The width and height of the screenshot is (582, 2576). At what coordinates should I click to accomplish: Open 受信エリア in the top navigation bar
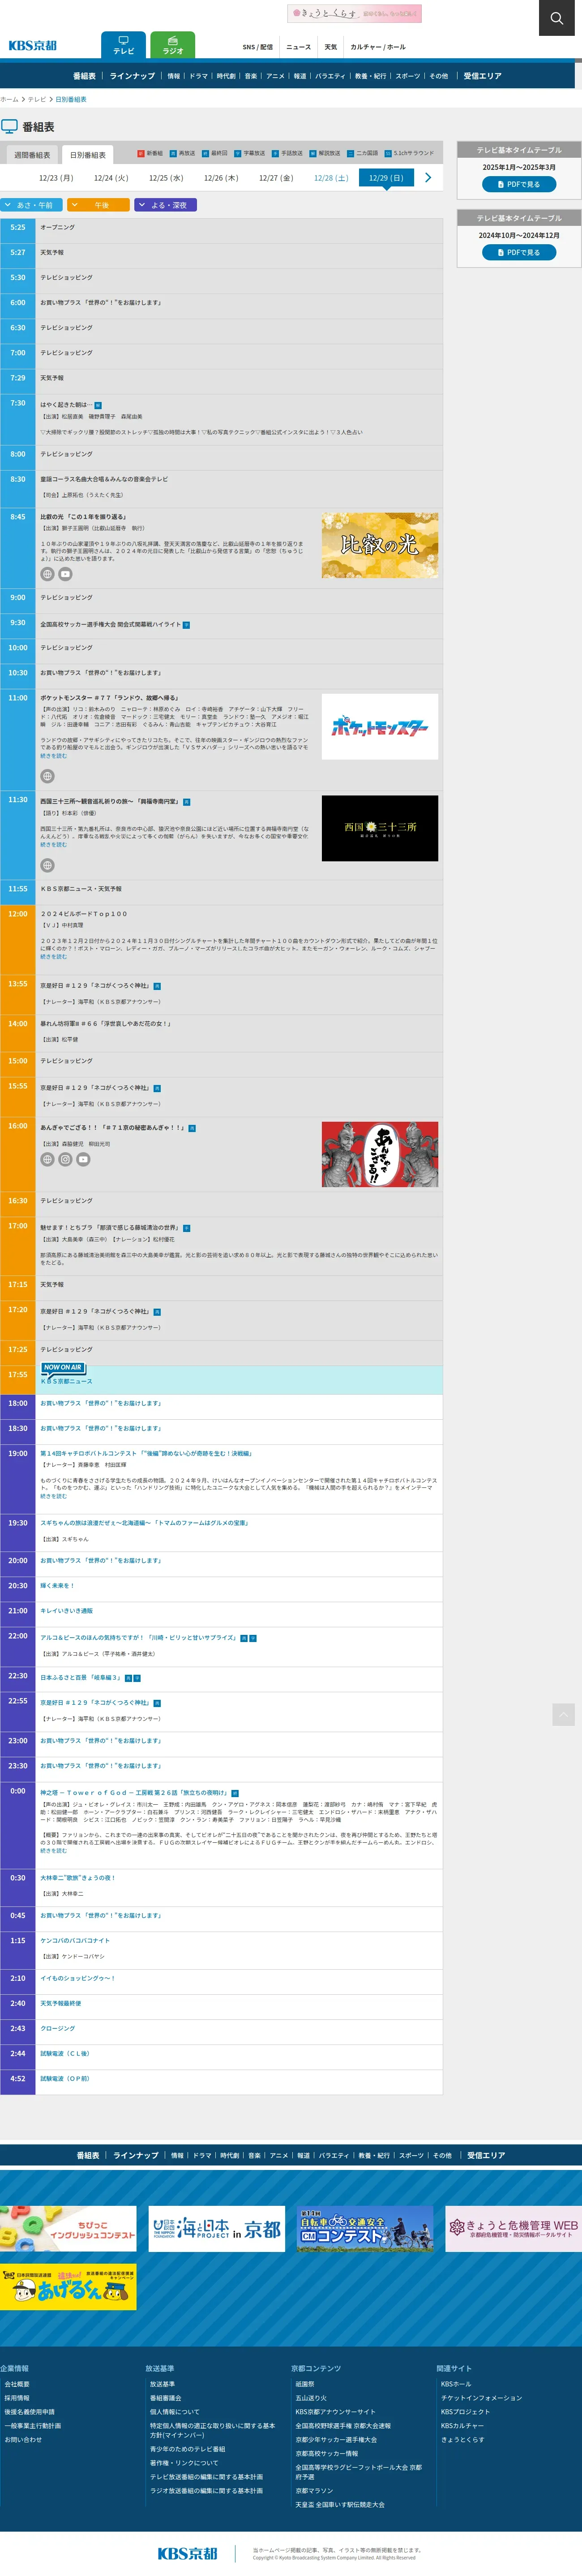tap(483, 76)
